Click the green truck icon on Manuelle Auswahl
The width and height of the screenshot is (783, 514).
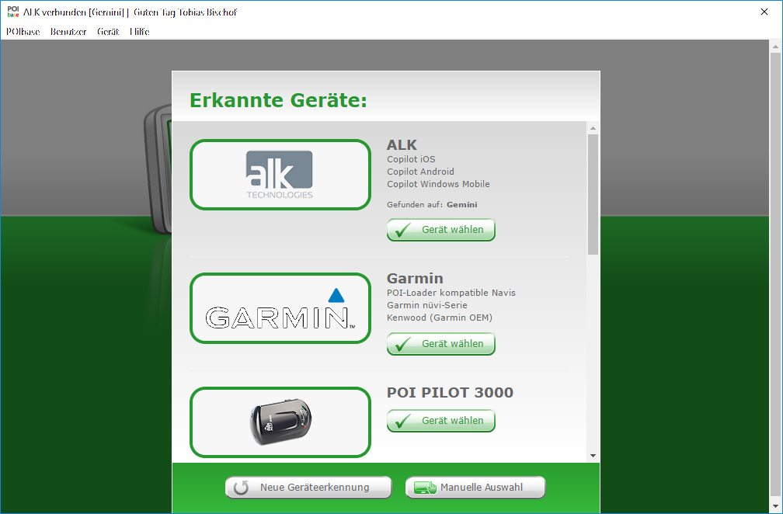[x=424, y=488]
